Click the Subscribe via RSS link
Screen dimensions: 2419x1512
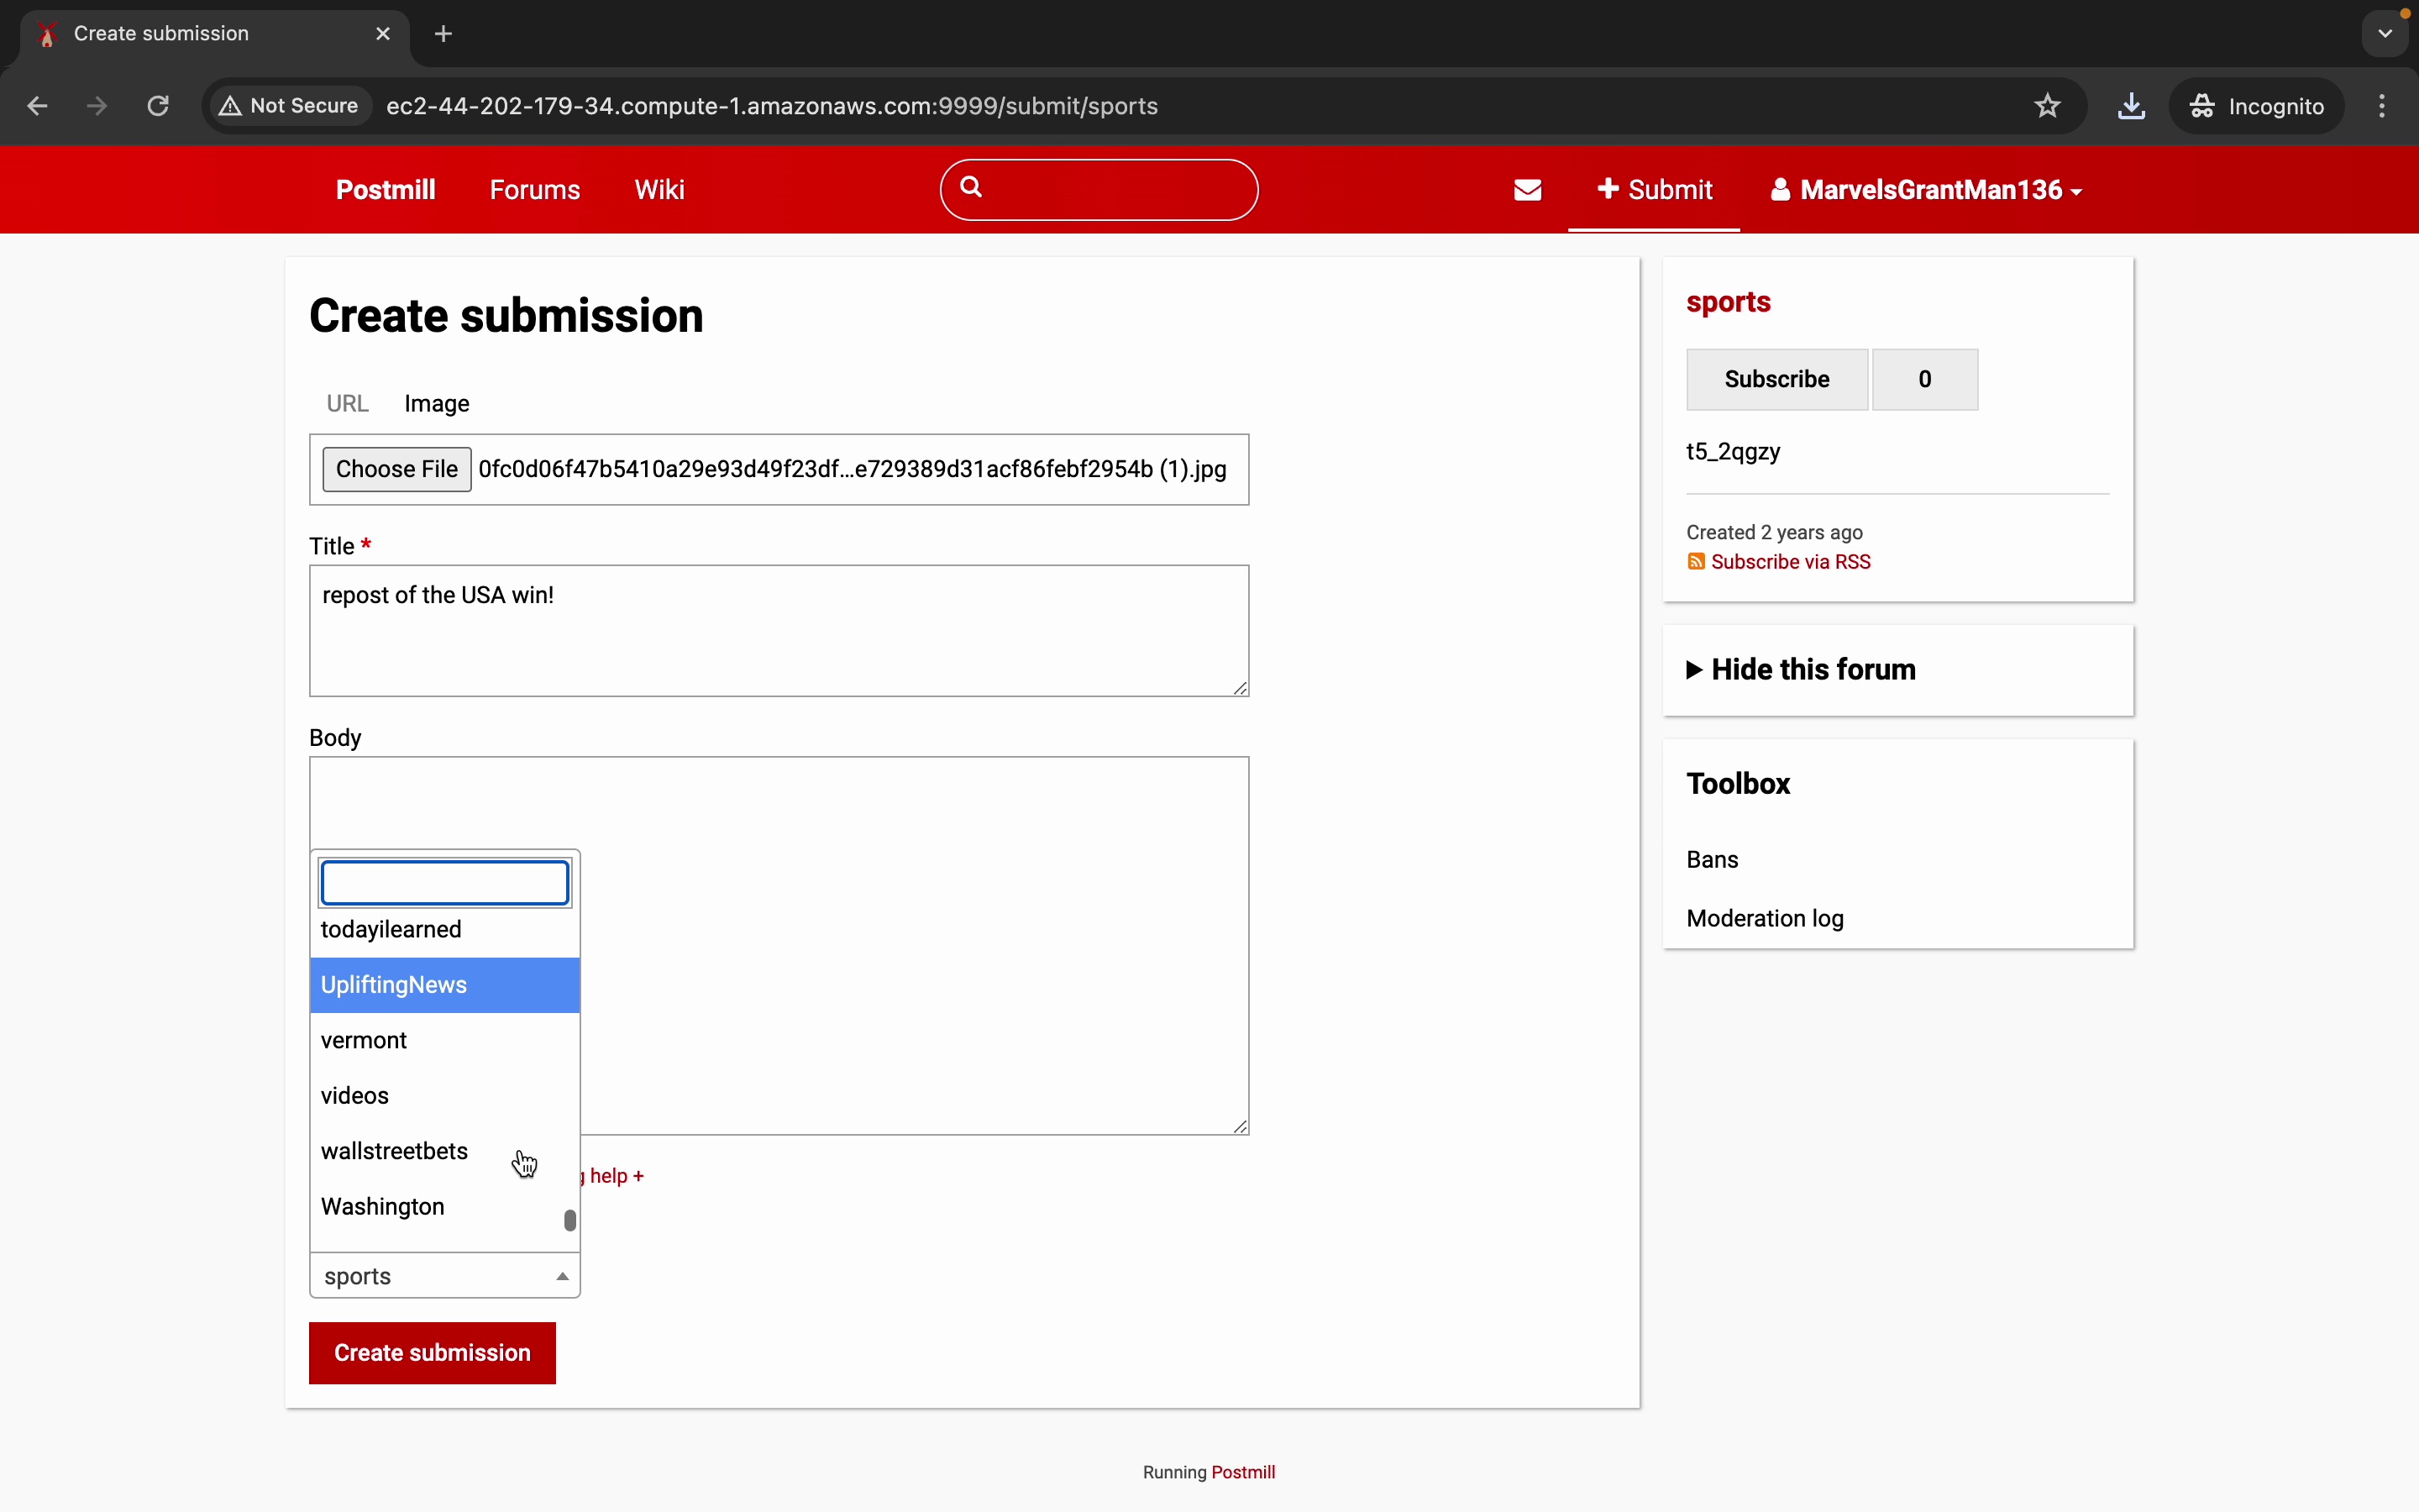point(1789,562)
